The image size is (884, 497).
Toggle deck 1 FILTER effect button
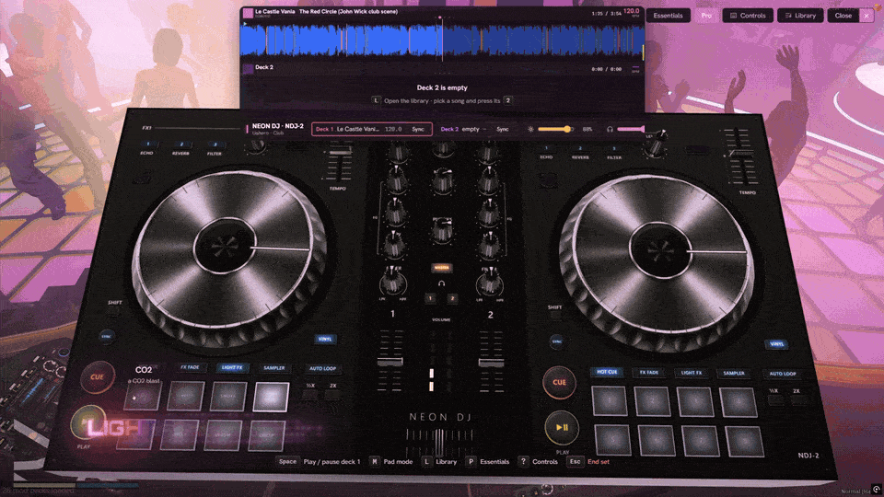tap(215, 146)
